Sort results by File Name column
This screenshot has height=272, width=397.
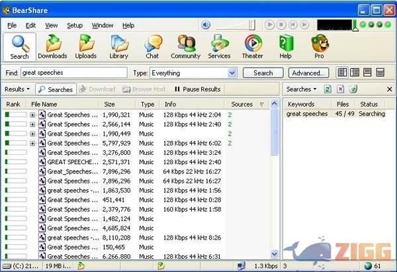pos(63,104)
